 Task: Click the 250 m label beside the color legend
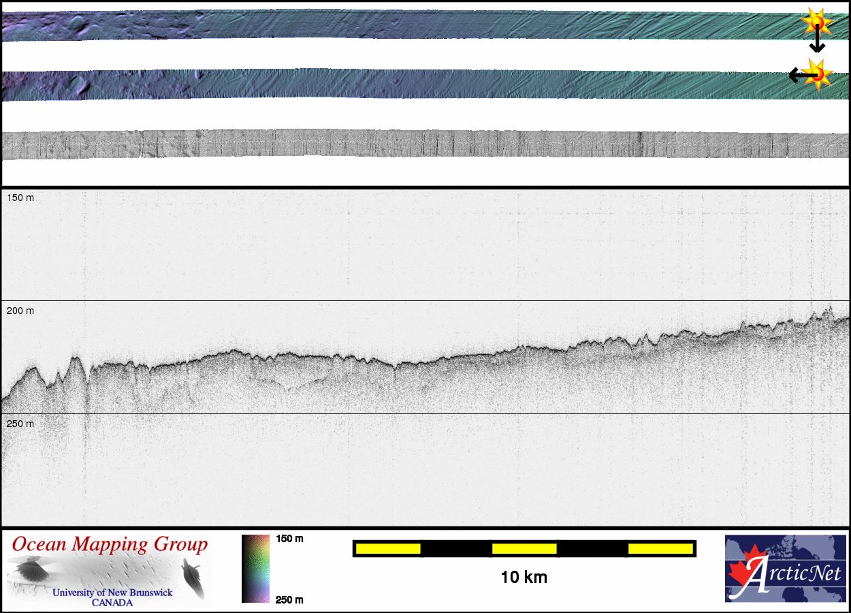tap(289, 599)
